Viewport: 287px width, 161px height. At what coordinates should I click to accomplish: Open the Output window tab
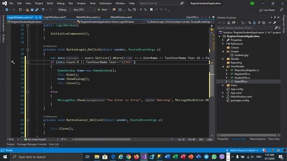[10, 144]
